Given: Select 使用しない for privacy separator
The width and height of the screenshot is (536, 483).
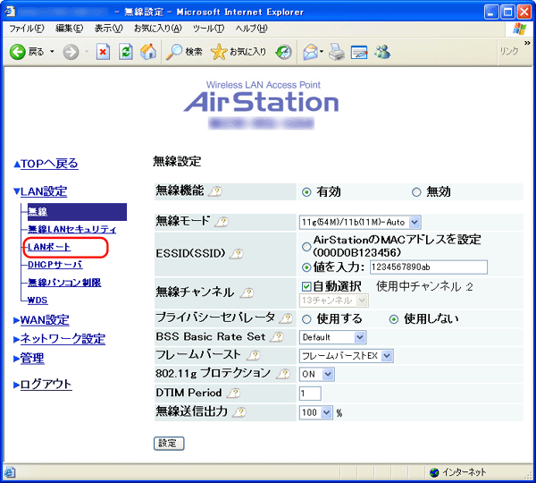Looking at the screenshot, I should pyautogui.click(x=394, y=319).
